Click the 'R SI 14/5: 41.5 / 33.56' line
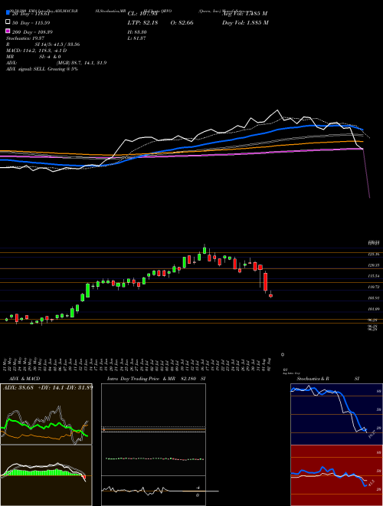The height and width of the screenshot is (506, 383). [x=43, y=44]
